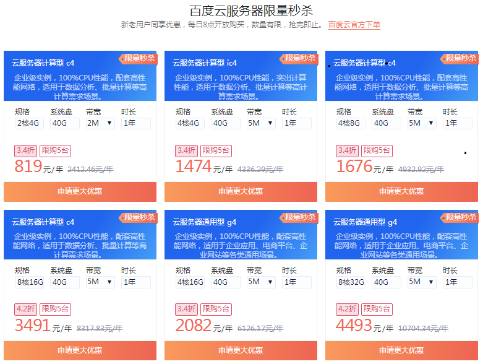Click the 8核16G spec field

point(29,282)
